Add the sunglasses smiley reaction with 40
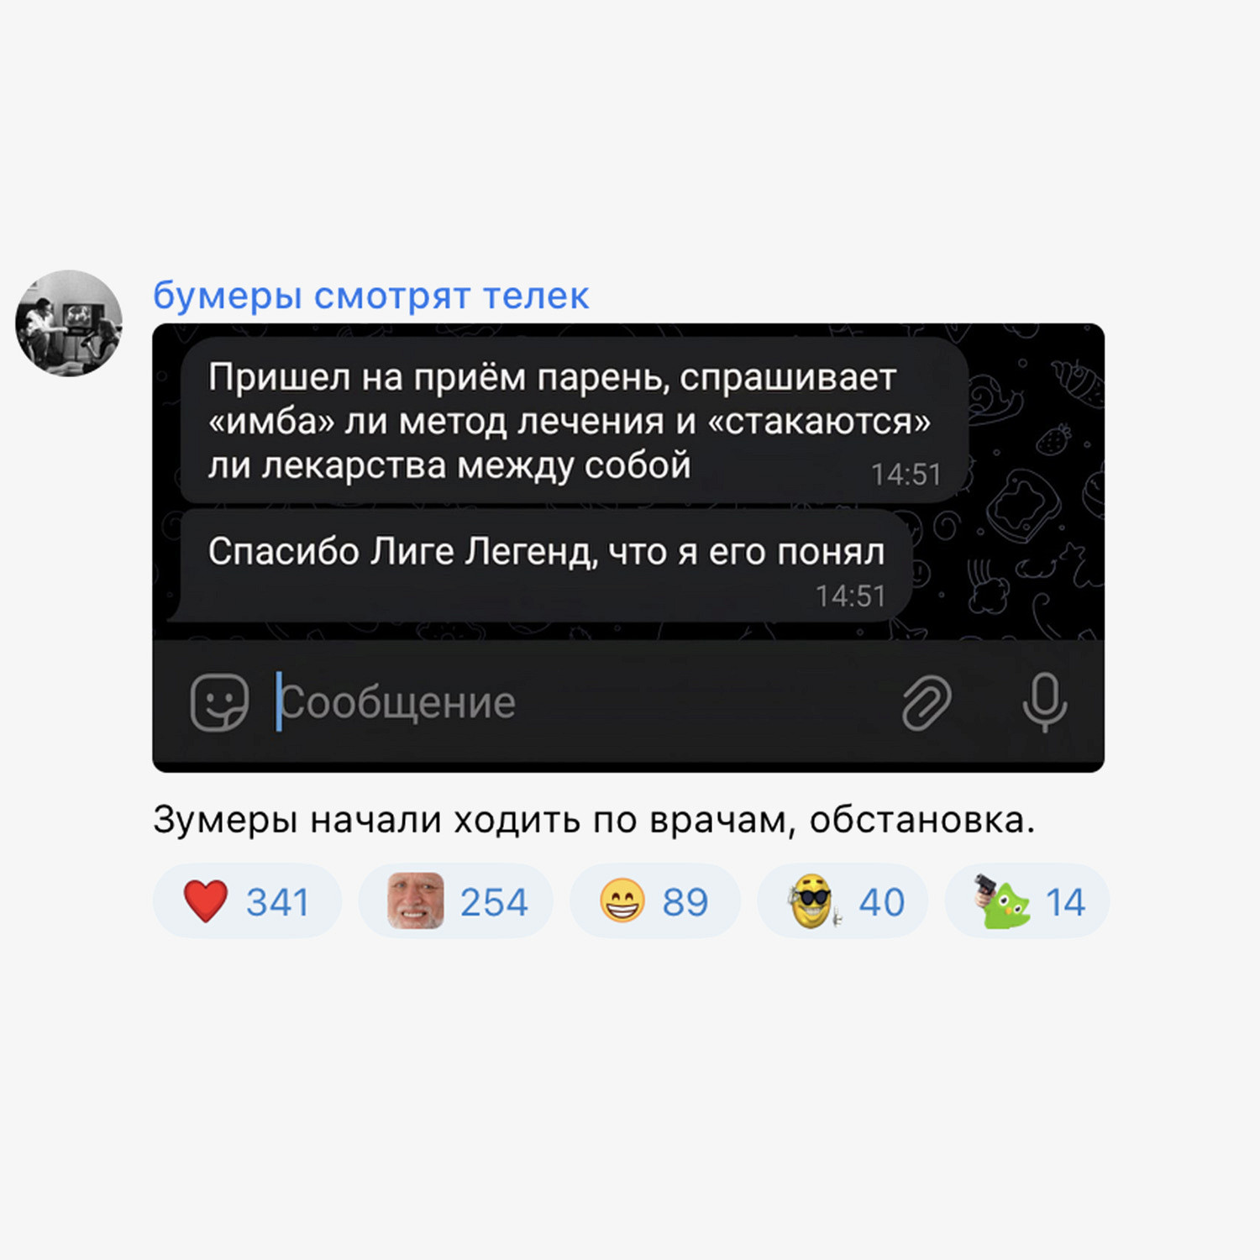Screen dimensions: 1260x1260 pyautogui.click(x=843, y=901)
